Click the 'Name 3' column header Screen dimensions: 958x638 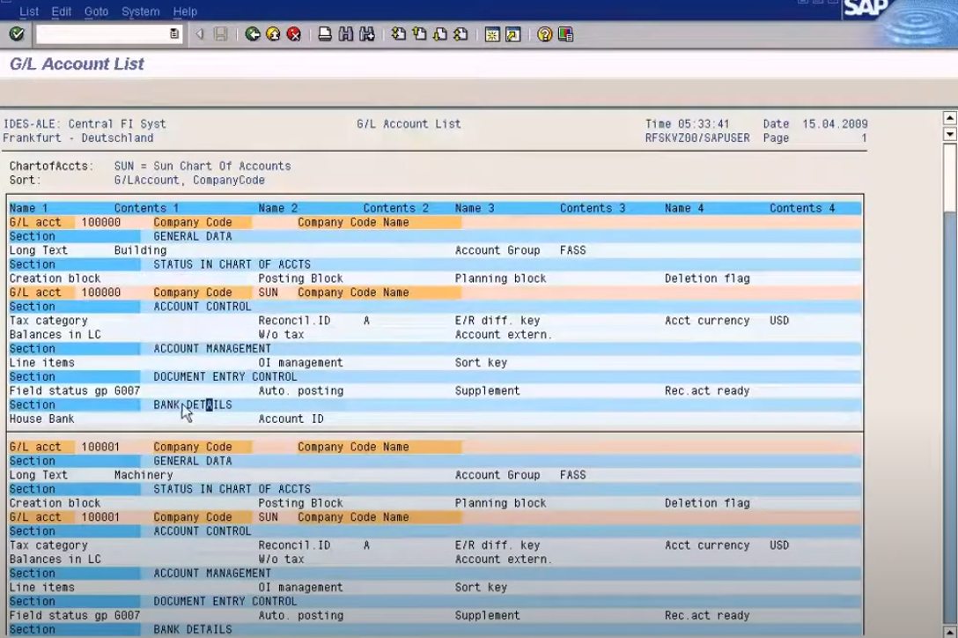click(x=475, y=208)
